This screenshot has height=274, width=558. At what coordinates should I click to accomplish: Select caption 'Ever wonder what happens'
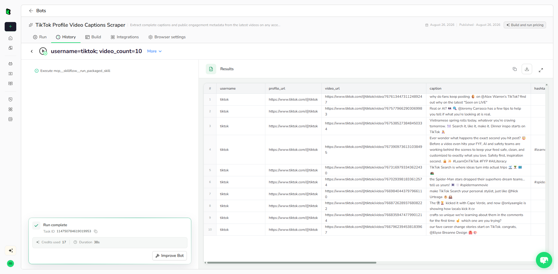coord(478,150)
